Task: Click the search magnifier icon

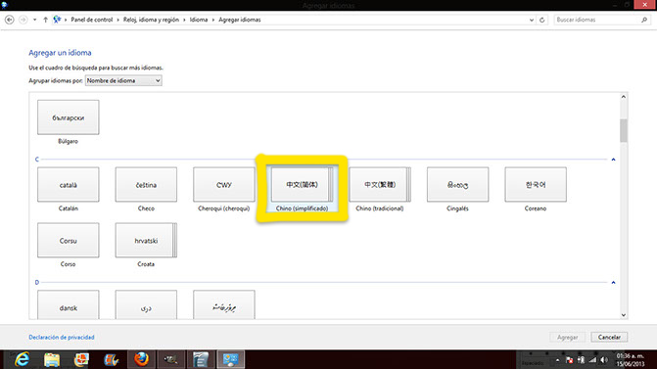Action: [x=644, y=20]
